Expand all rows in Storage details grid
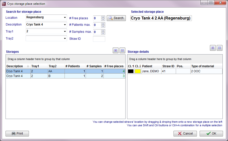Screen dimensions: 228x141 [213, 48]
